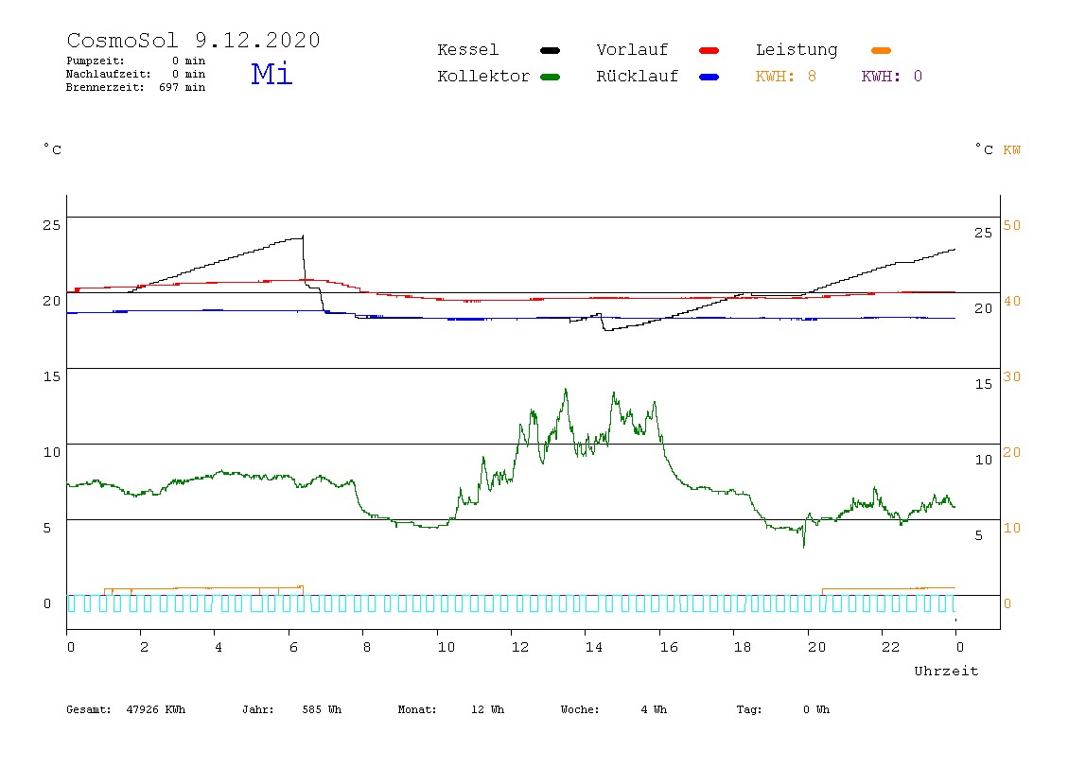Click hour 2 on the time axis
Image resolution: width=1086 pixels, height=768 pixels.
tap(144, 647)
